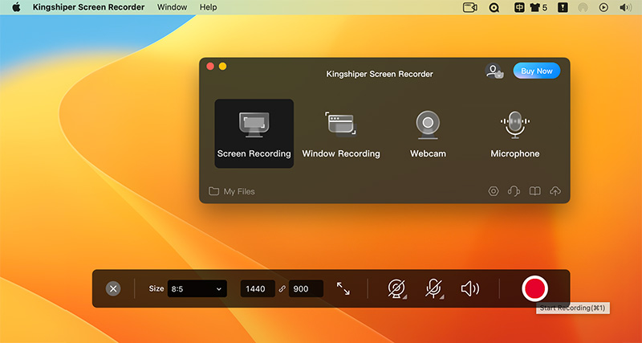Minimize the recorder window with yellow button
Viewport: 642px width, 343px height.
point(223,66)
